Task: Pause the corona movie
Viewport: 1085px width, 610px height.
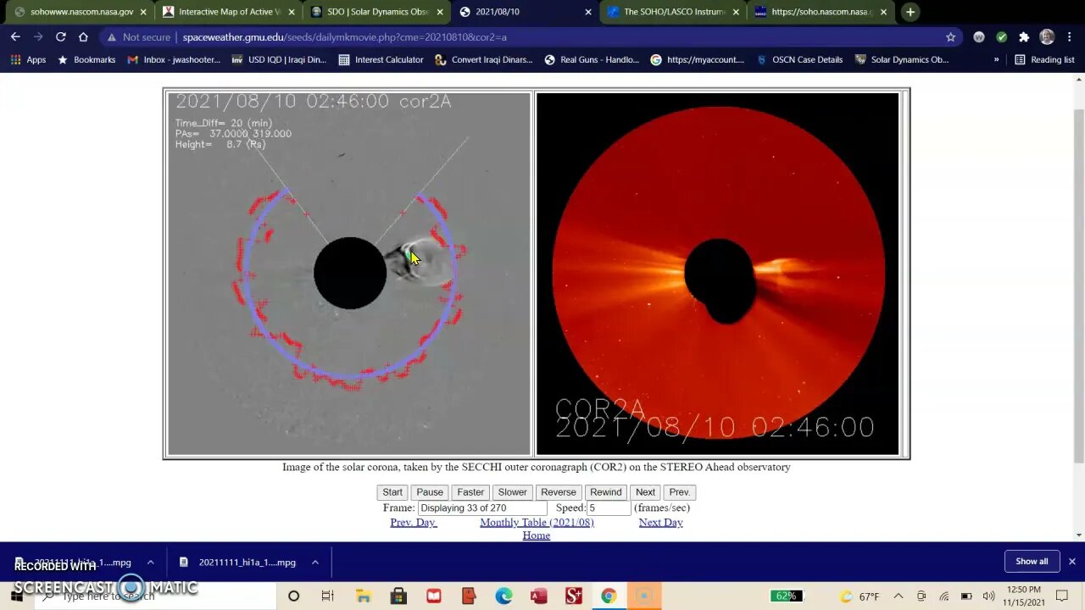Action: pos(430,492)
